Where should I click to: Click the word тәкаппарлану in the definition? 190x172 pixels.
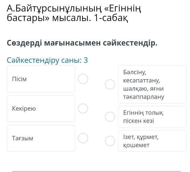point(144,97)
